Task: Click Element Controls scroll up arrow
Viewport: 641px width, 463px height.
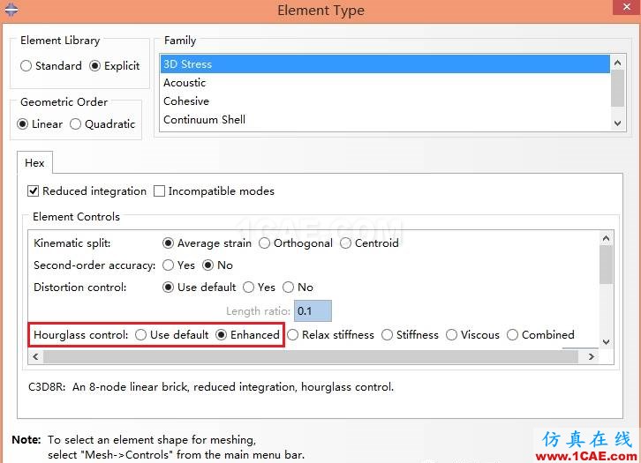Action: [607, 238]
